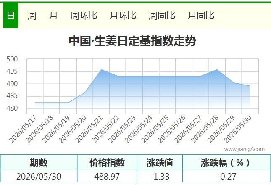The width and height of the screenshot is (271, 185).
Task: Click the 2026/05/22 x-axis label
Action: pos(105,129)
